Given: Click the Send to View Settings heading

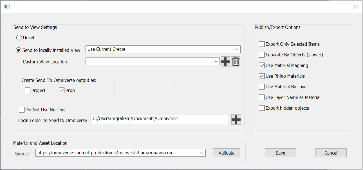Looking at the screenshot, I should coord(35,27).
